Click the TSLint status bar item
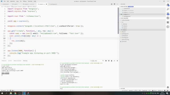170x95 pixels. click(154, 91)
